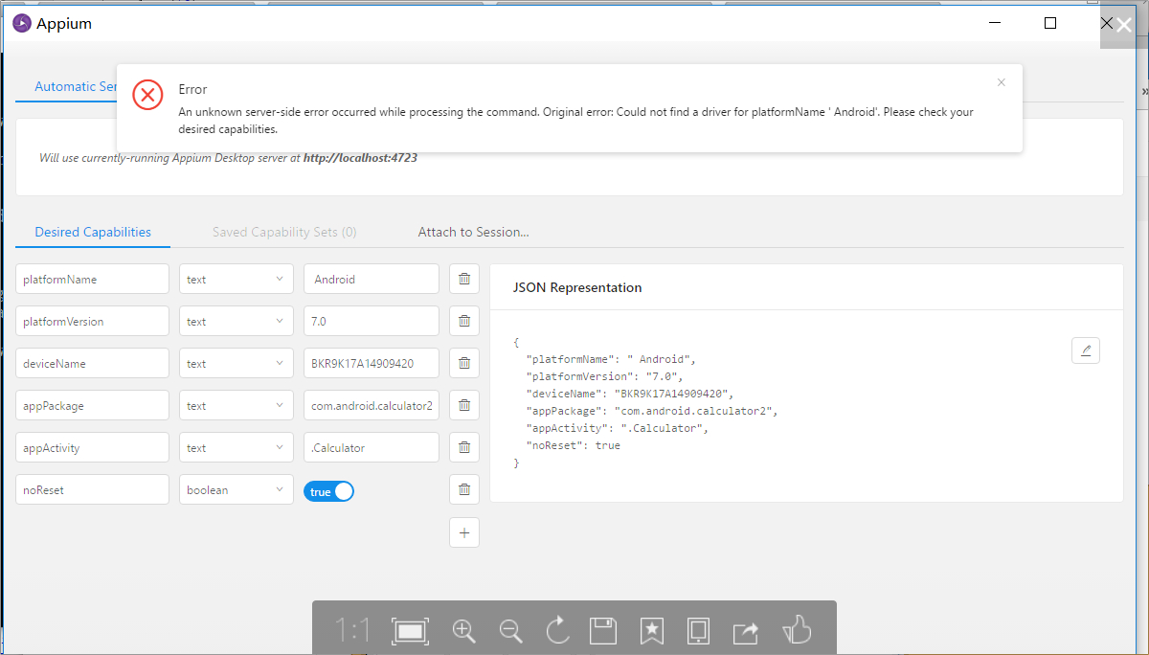Delete the platformName capability row
The image size is (1149, 655).
464,279
